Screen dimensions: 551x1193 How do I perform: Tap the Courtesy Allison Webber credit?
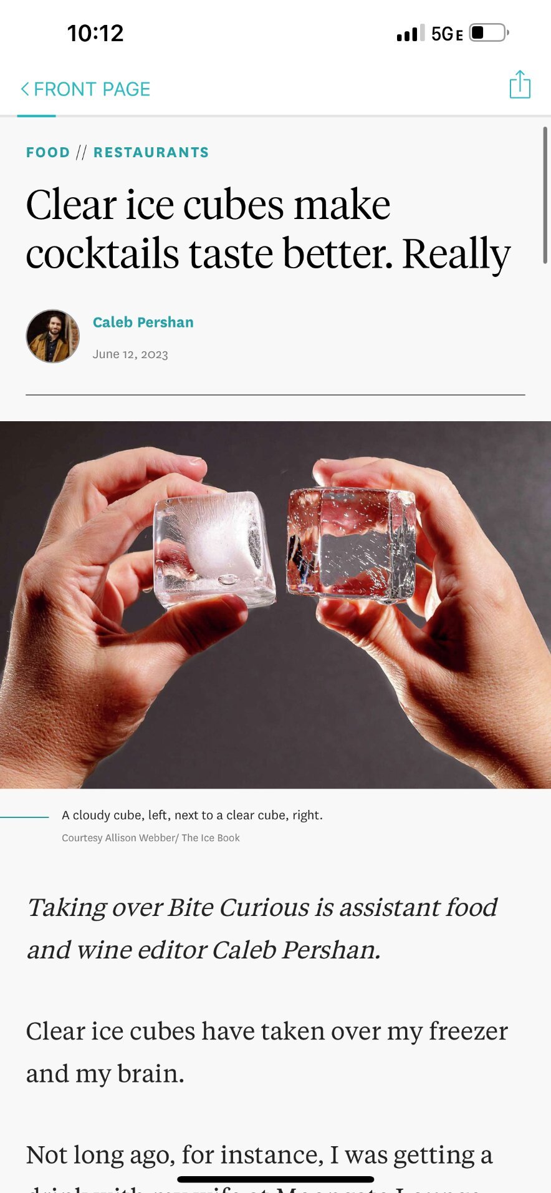coord(151,838)
